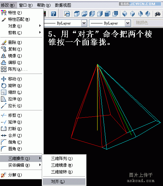Open the first ByLayer dropdown arrow
Image resolution: width=163 pixels, height=186 pixels.
[84, 23]
